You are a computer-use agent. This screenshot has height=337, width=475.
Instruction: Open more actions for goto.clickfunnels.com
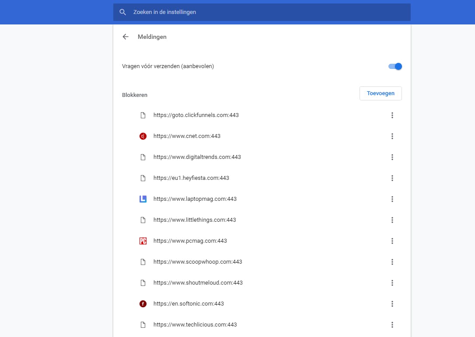(x=392, y=115)
